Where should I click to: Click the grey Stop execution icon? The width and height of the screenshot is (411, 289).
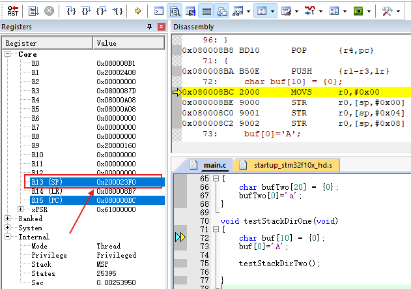pyautogui.click(x=49, y=11)
